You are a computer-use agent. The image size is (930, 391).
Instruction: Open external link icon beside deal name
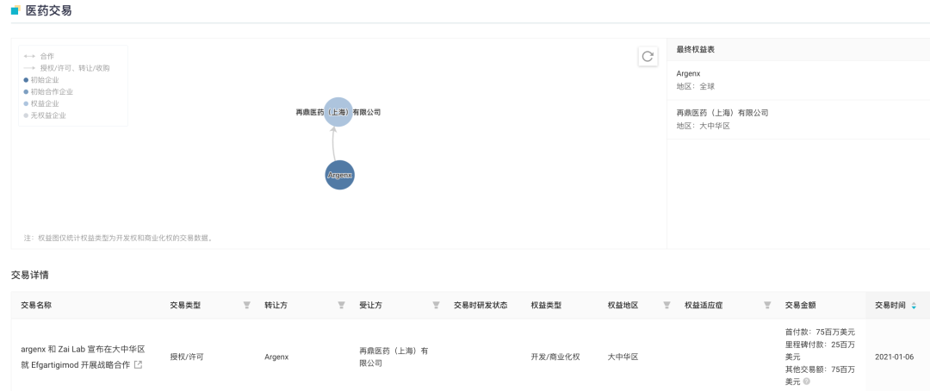[138, 364]
